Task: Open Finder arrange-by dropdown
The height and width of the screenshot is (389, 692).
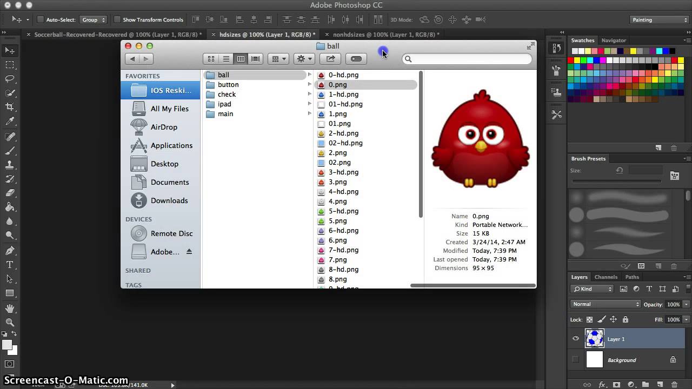Action: 278,59
